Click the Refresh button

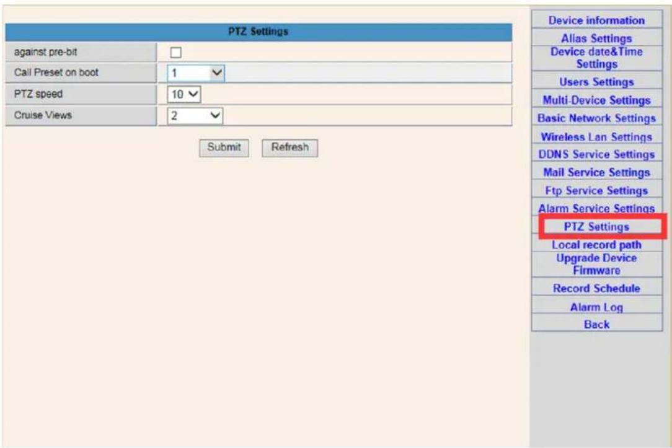point(290,147)
